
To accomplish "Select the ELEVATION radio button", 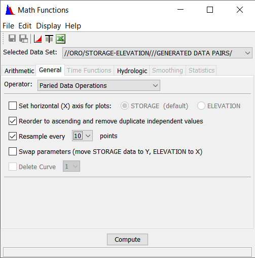I will pos(201,106).
